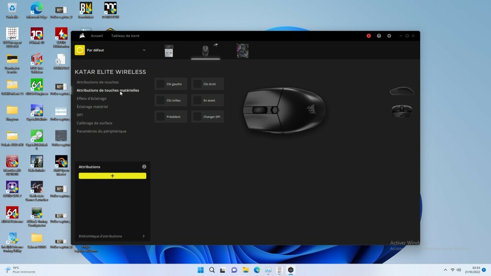The image size is (491, 276).
Task: Switch to the mouse side view thumbnail
Action: (x=402, y=91)
